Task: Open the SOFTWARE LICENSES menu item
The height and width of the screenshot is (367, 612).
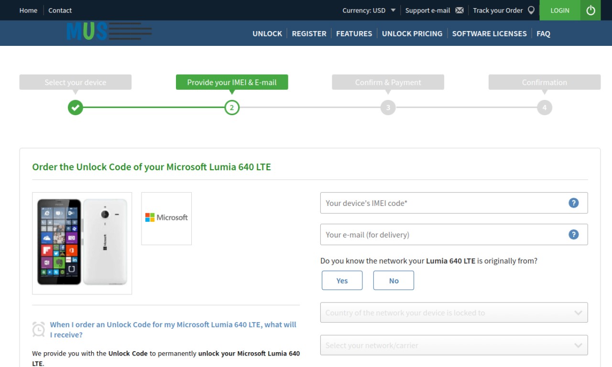Action: (489, 33)
